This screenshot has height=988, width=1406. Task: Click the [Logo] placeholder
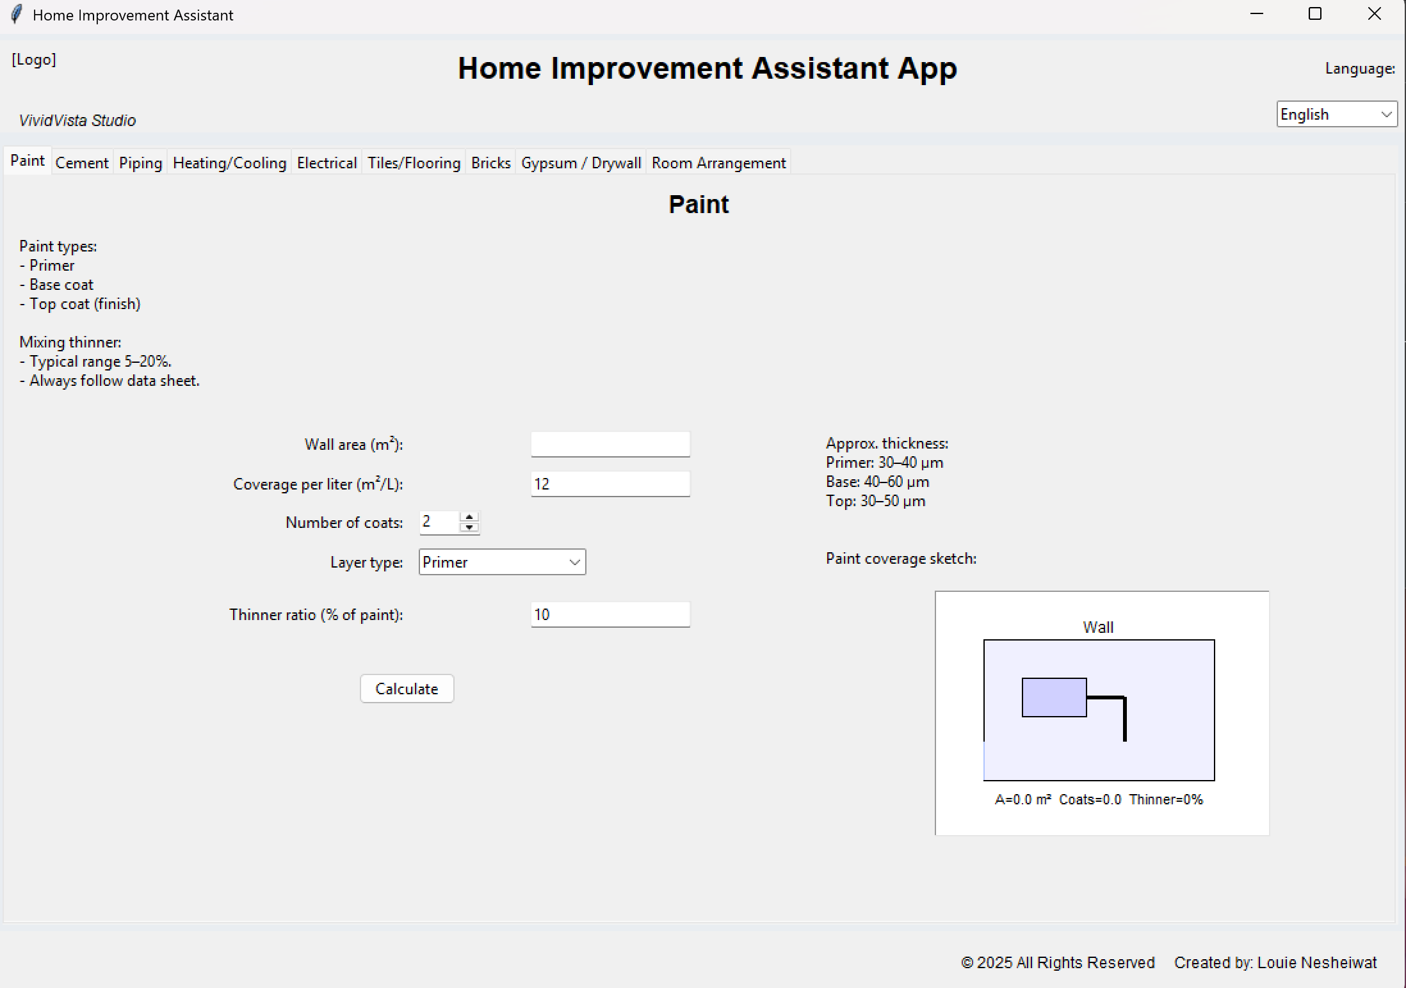[x=34, y=60]
